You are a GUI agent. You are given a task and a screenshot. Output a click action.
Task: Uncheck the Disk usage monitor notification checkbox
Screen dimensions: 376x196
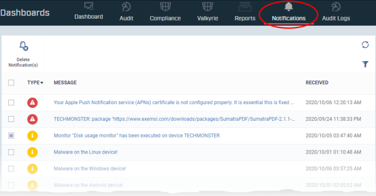[x=11, y=136]
